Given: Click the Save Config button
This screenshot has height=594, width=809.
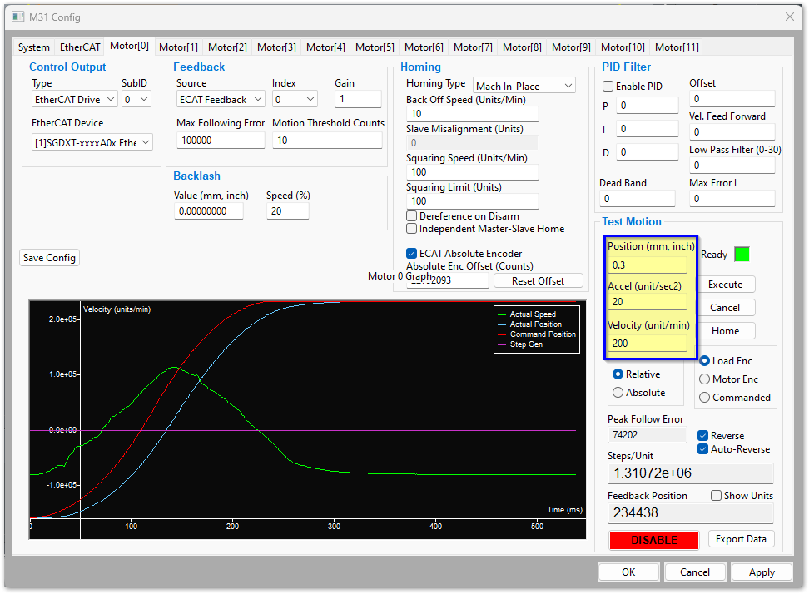Looking at the screenshot, I should pyautogui.click(x=50, y=258).
